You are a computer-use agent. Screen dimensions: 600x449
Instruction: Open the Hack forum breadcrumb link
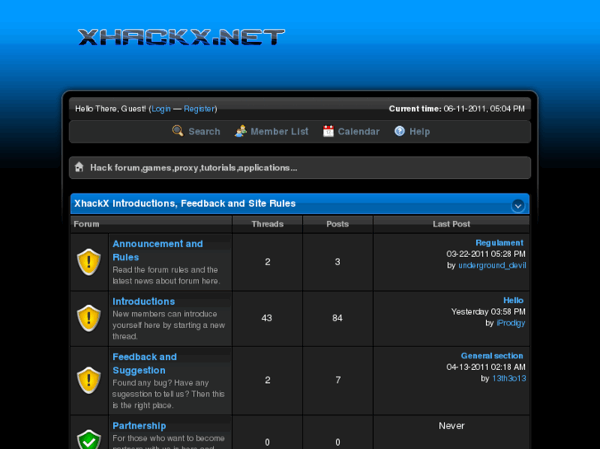194,168
